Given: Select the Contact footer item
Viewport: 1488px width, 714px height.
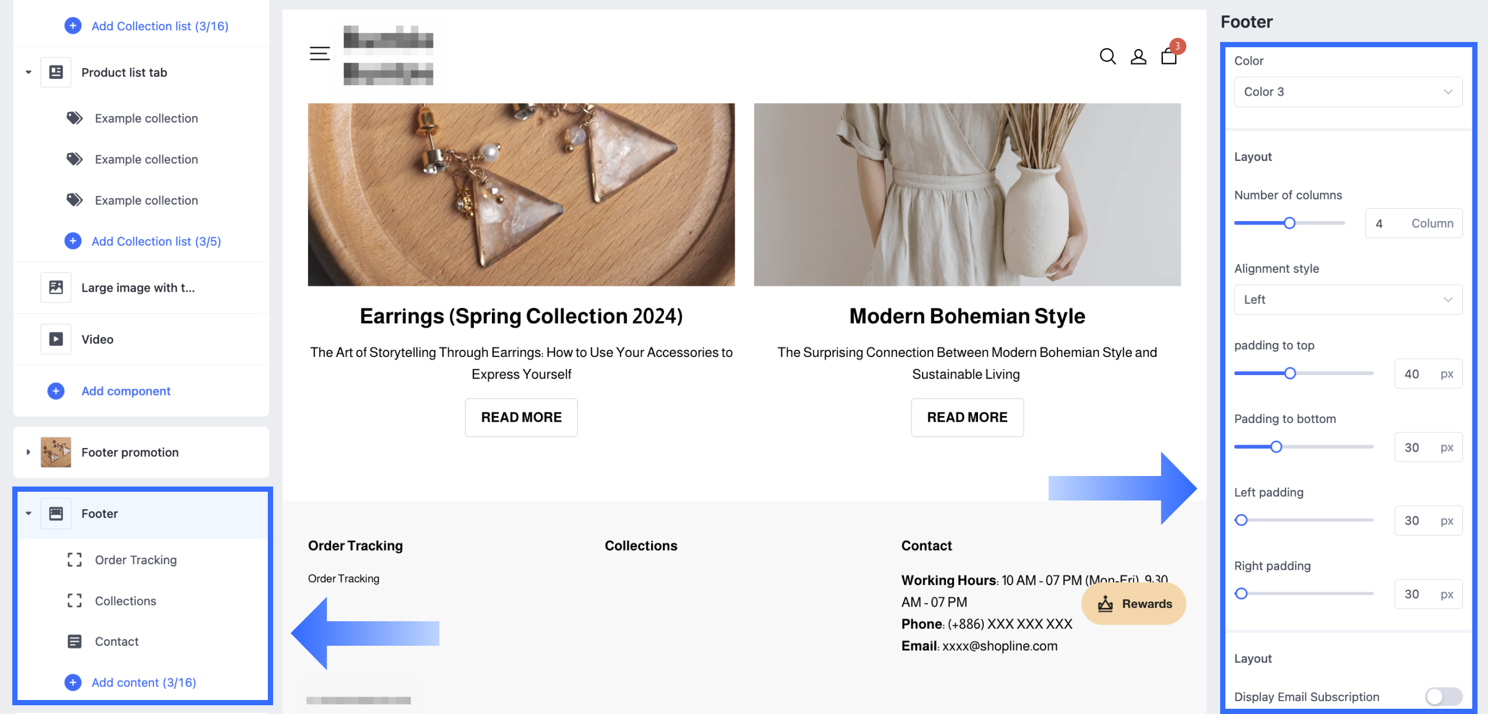Looking at the screenshot, I should pos(117,642).
